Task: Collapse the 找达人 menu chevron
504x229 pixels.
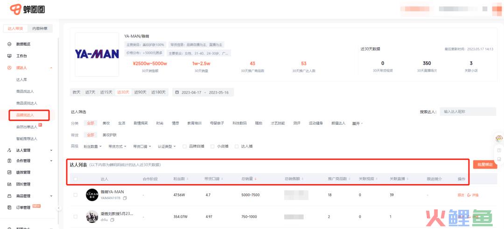Action: click(51, 68)
